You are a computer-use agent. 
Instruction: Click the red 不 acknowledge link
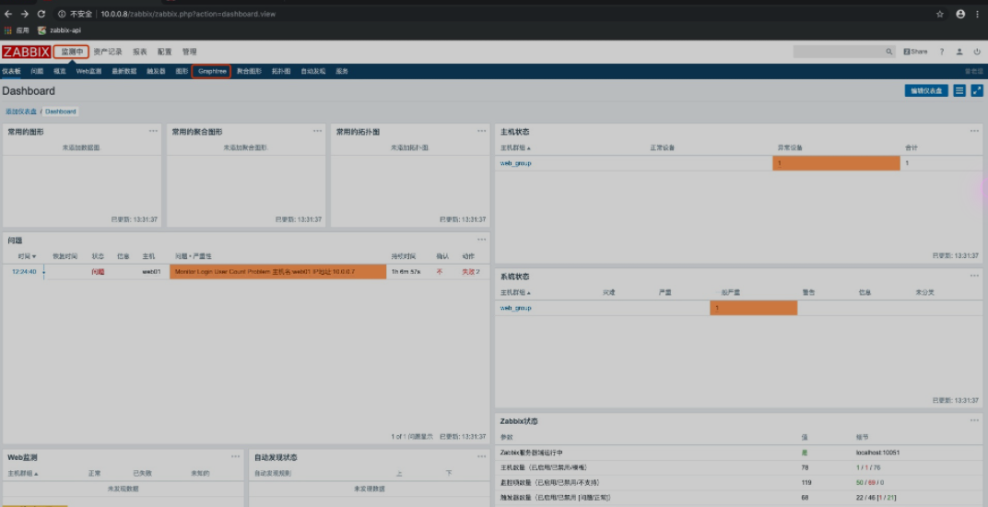(440, 272)
